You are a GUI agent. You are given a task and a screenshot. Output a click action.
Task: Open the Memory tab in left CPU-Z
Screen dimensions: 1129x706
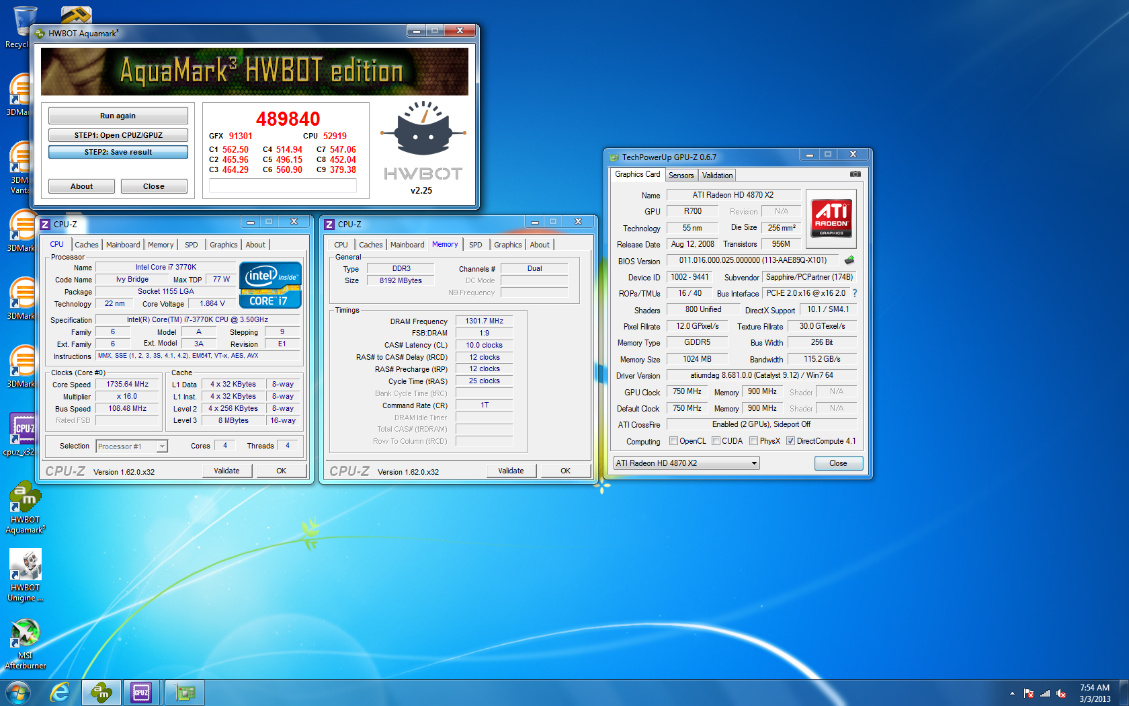click(161, 245)
